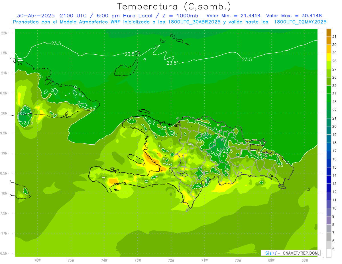
Task: Click the legend value "24"
Action: click(335, 94)
